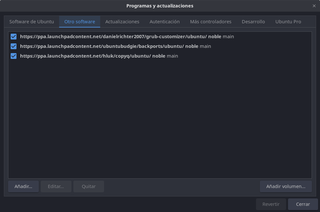The height and width of the screenshot is (212, 320).
Task: Toggle the hluk copyq PPA checkbox
Action: [x=14, y=56]
